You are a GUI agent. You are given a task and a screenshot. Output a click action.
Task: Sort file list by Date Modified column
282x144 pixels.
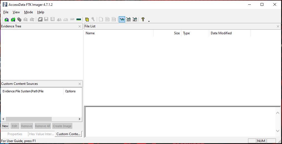[x=221, y=33]
